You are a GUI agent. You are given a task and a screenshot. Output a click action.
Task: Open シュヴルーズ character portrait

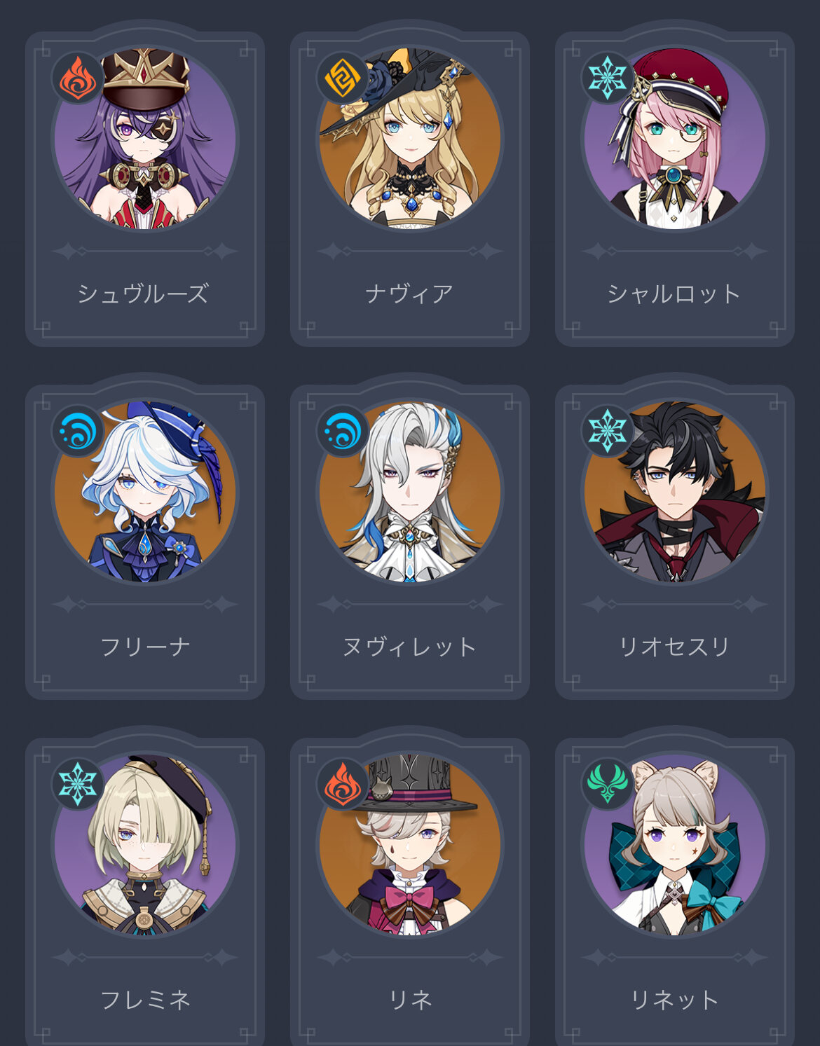(145, 138)
